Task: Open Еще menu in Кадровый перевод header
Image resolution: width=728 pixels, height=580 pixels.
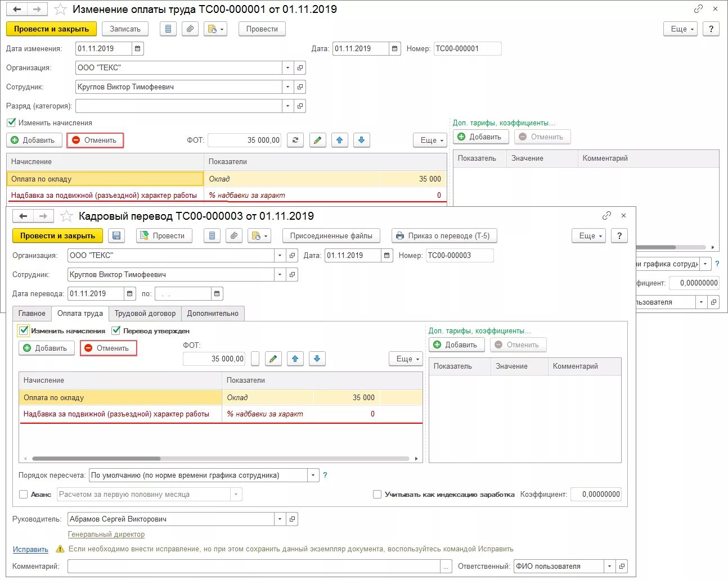Action: 589,235
